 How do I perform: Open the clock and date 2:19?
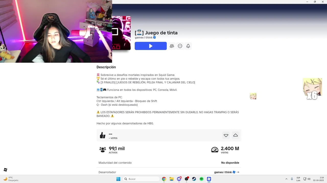(x=319, y=179)
